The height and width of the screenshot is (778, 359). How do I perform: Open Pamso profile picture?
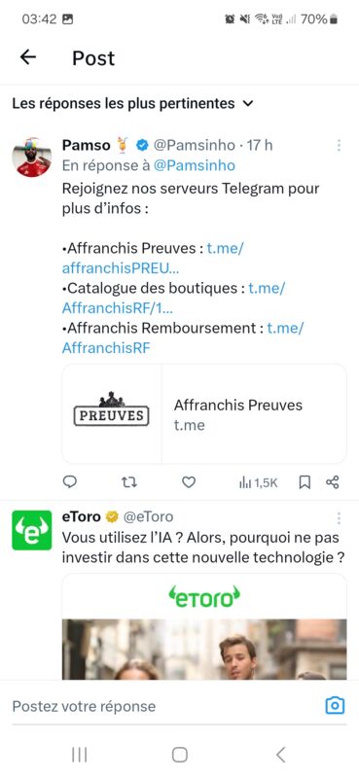pos(32,158)
